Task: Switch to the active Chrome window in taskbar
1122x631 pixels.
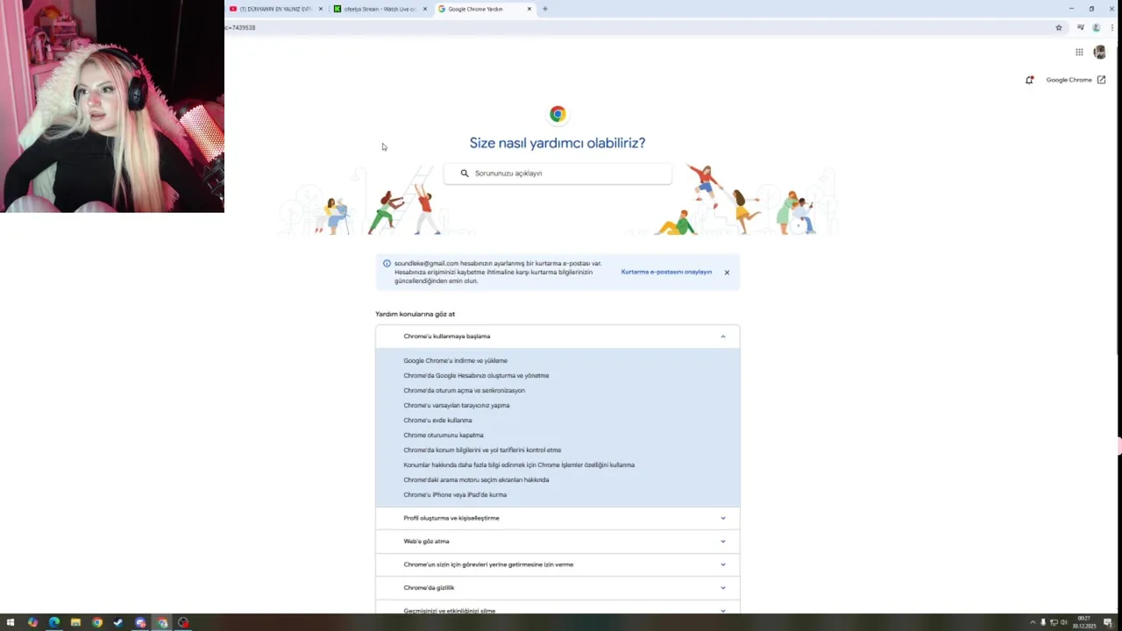Action: [x=162, y=623]
